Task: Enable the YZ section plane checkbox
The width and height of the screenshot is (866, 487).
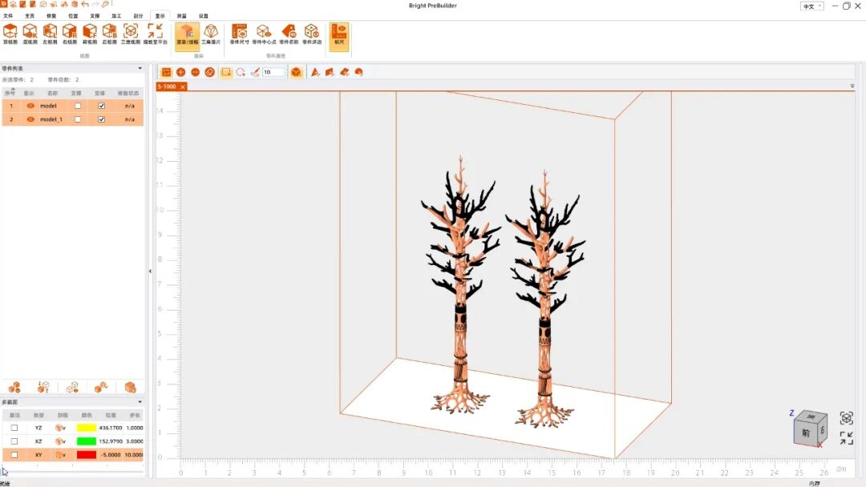Action: (x=14, y=428)
